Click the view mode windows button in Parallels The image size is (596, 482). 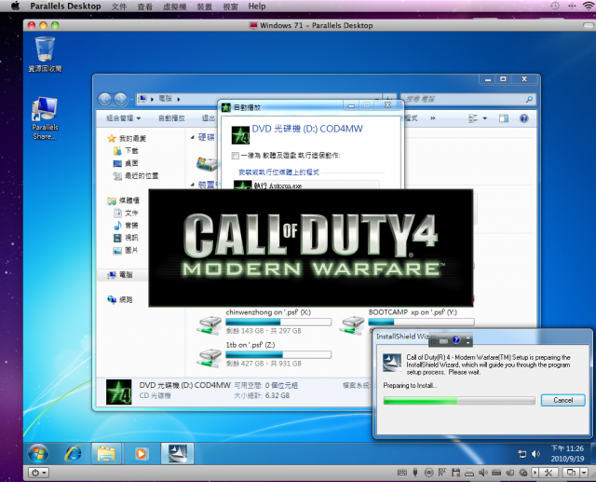[571, 473]
